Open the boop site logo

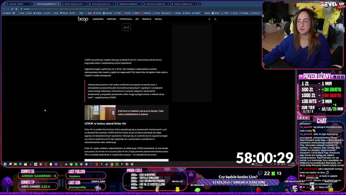coord(83,19)
